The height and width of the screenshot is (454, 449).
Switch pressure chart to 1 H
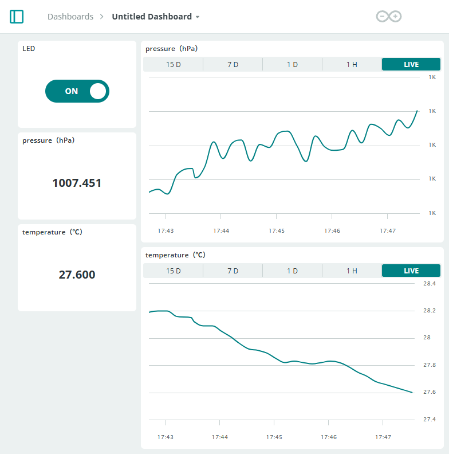click(x=352, y=64)
